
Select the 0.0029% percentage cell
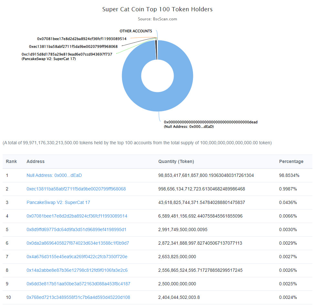tap(288, 243)
